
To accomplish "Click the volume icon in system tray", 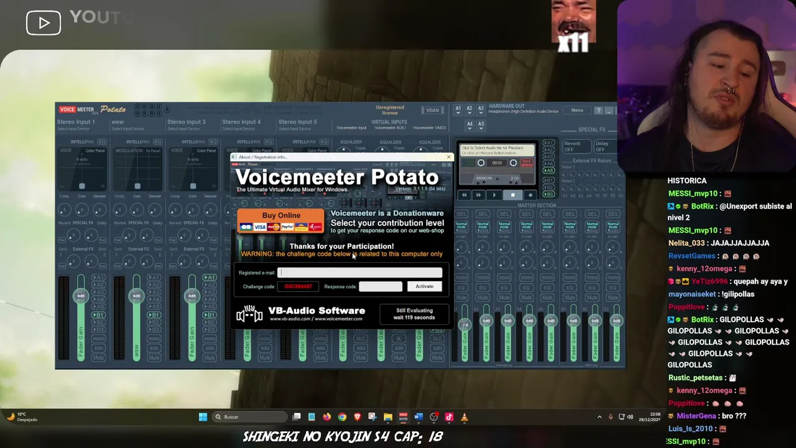I will [630, 417].
